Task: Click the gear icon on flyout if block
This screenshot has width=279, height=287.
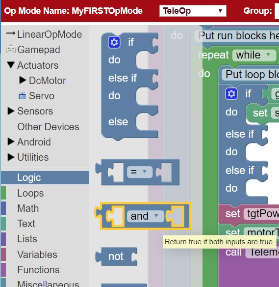Action: [114, 42]
